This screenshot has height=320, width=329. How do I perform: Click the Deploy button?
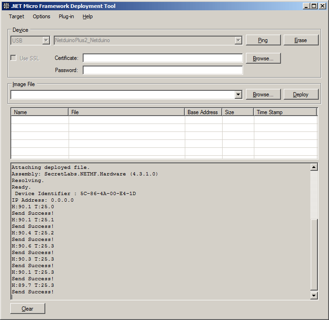pos(301,95)
